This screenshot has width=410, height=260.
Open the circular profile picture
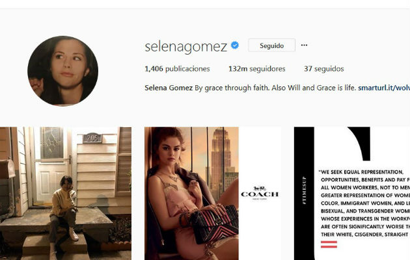pos(62,71)
